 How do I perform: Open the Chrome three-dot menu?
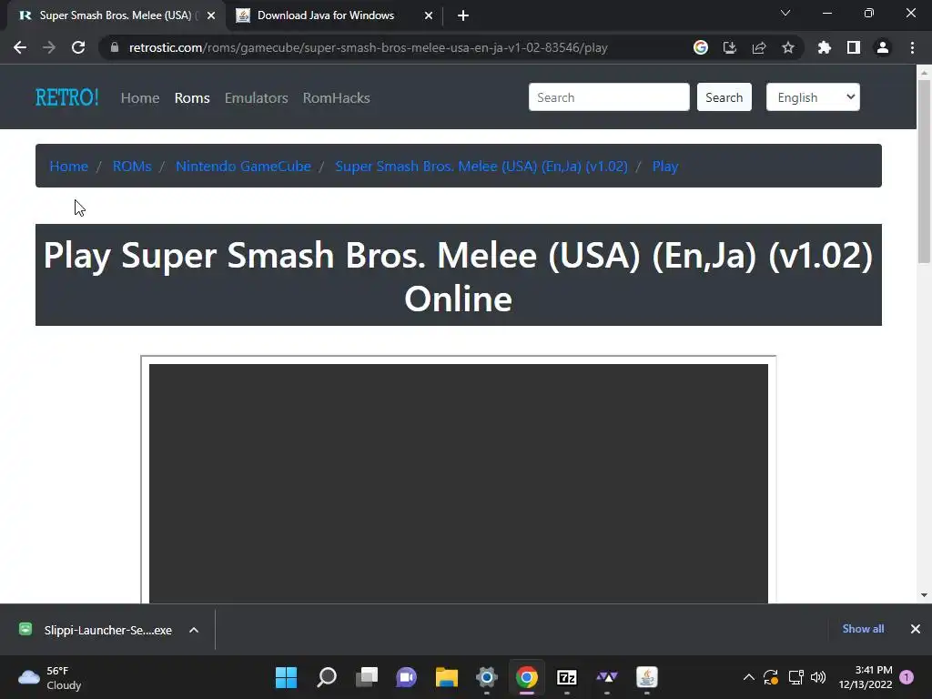click(912, 47)
